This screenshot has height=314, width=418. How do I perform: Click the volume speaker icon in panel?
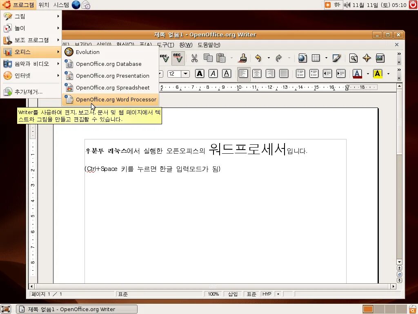point(347,5)
